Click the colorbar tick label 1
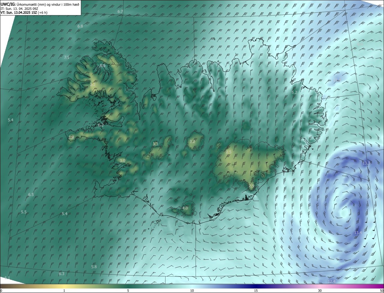This screenshot has height=293, width=384. tap(64, 291)
